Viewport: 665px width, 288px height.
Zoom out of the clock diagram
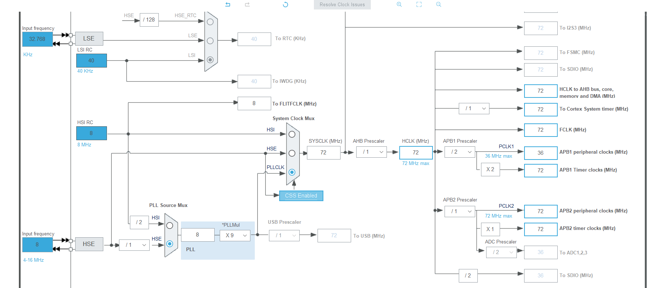tap(439, 4)
